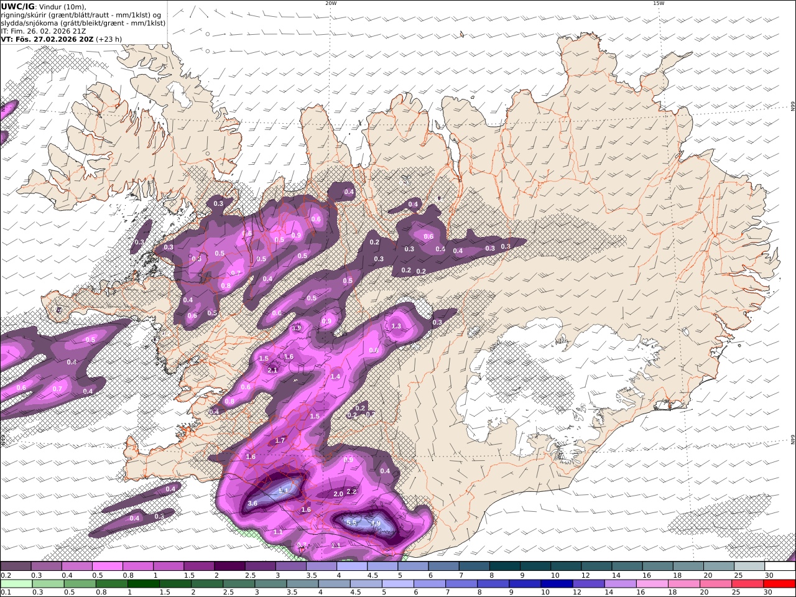The height and width of the screenshot is (597, 796).
Task: Click the 1.3 precipitation value on map
Action: click(x=396, y=326)
